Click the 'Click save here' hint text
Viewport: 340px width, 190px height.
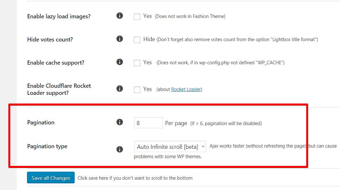coord(135,178)
